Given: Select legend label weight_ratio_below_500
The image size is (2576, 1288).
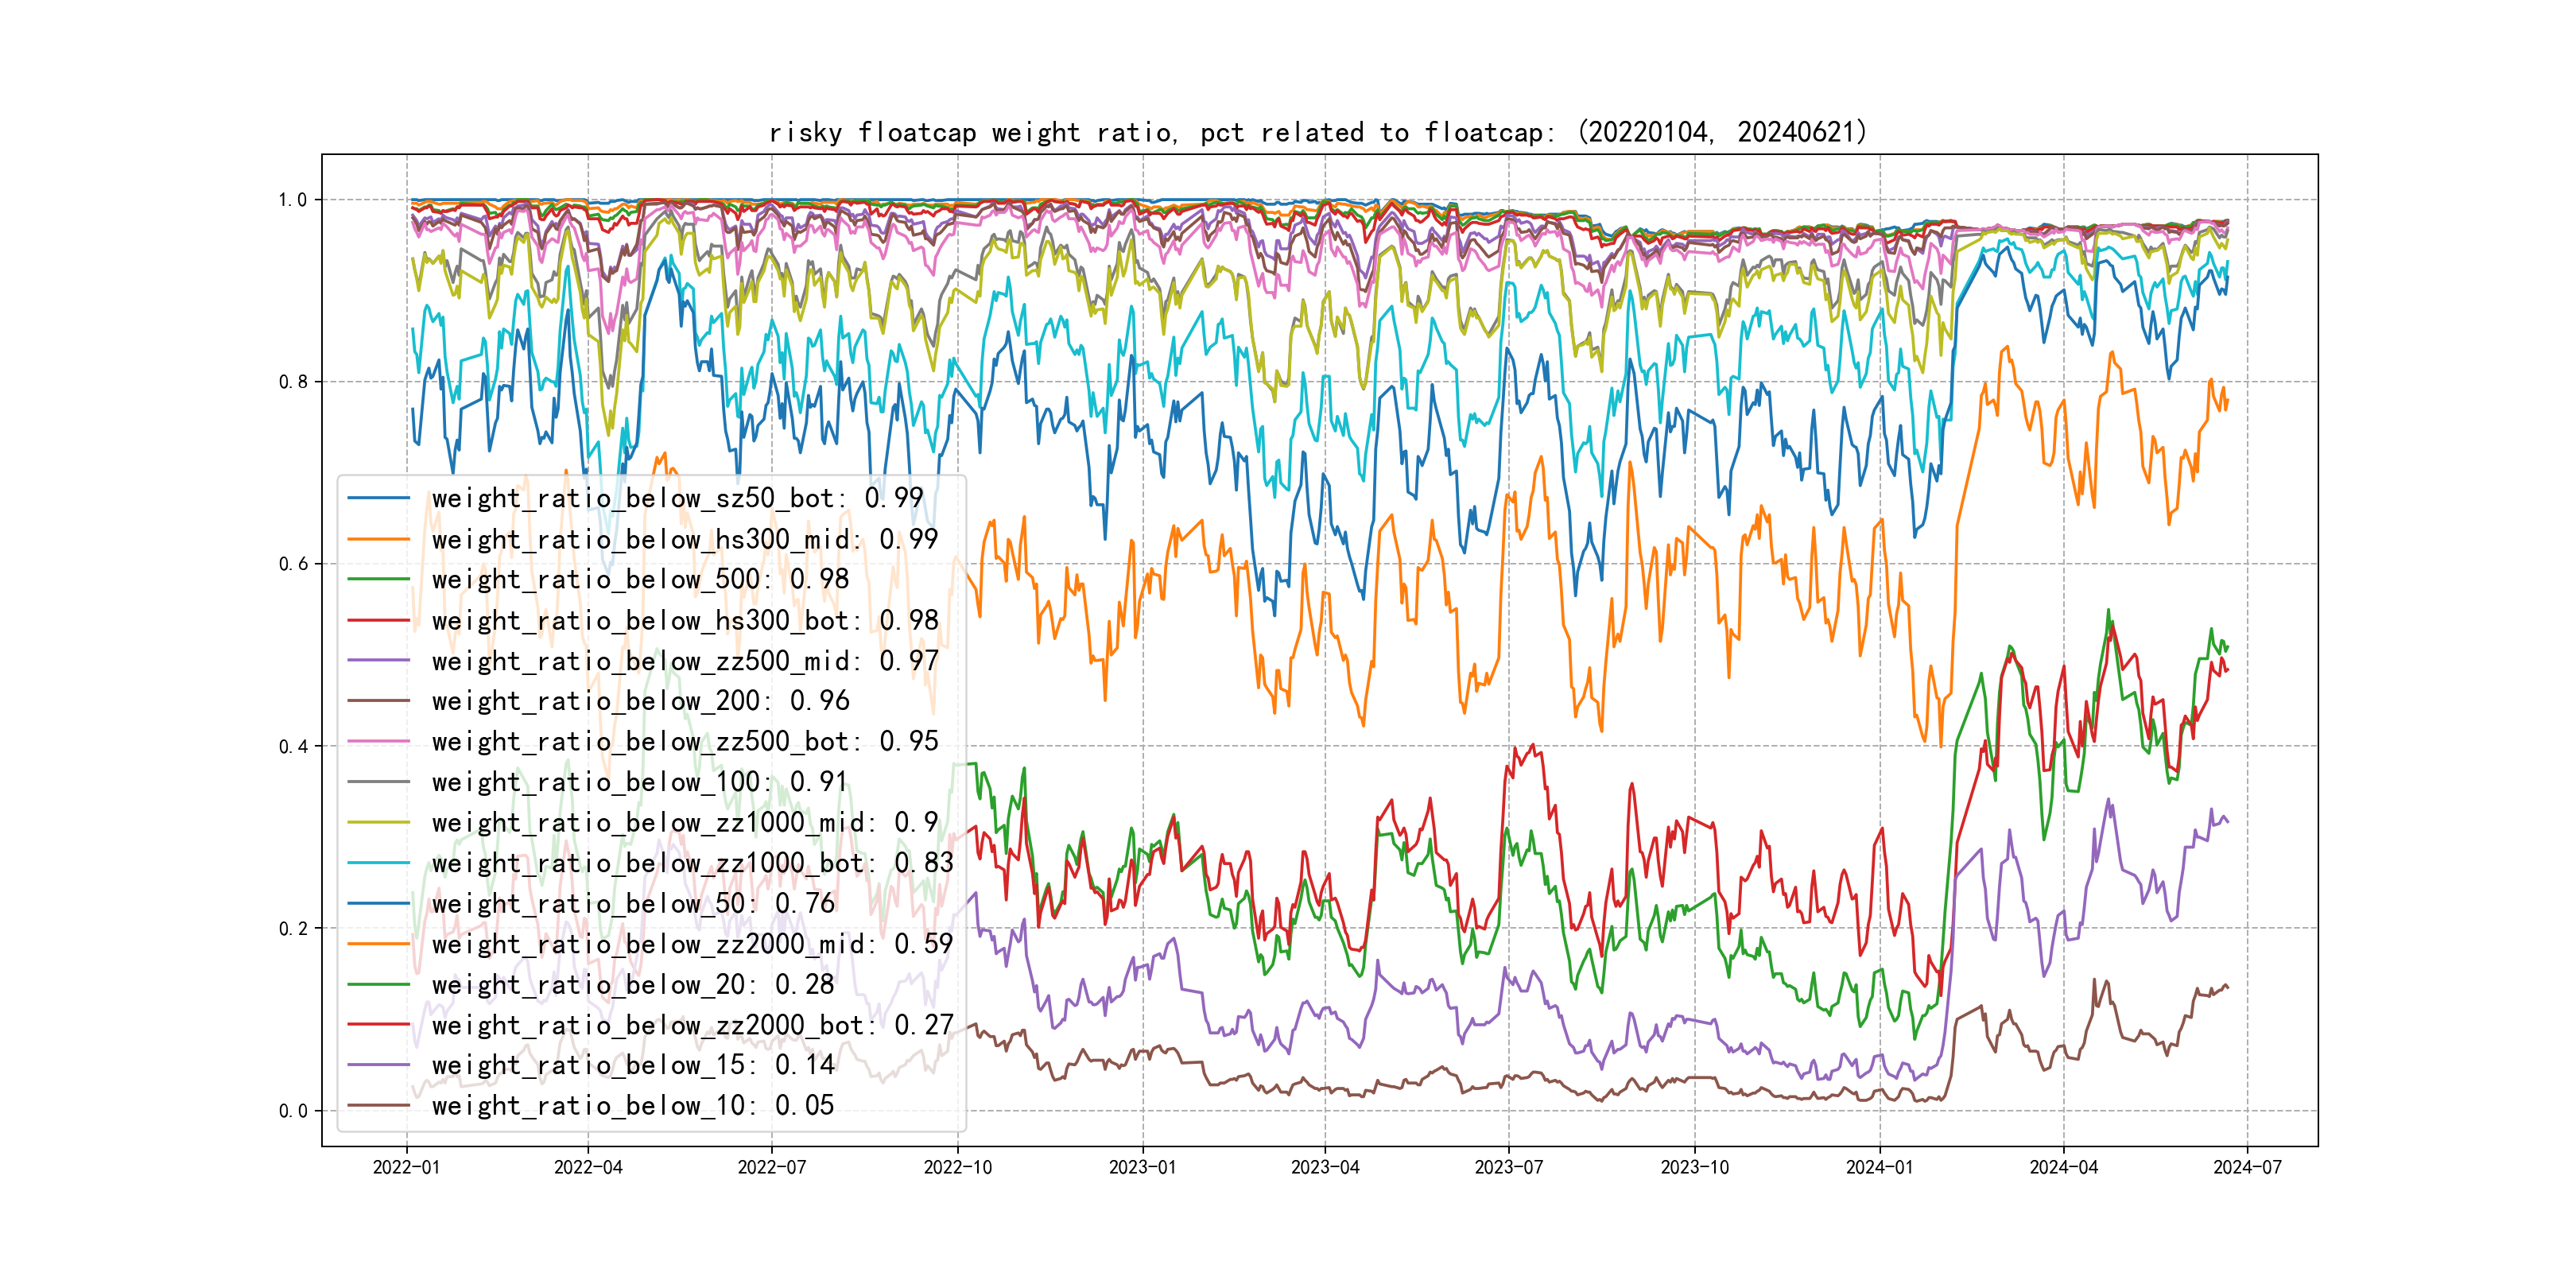Looking at the screenshot, I should (x=640, y=579).
